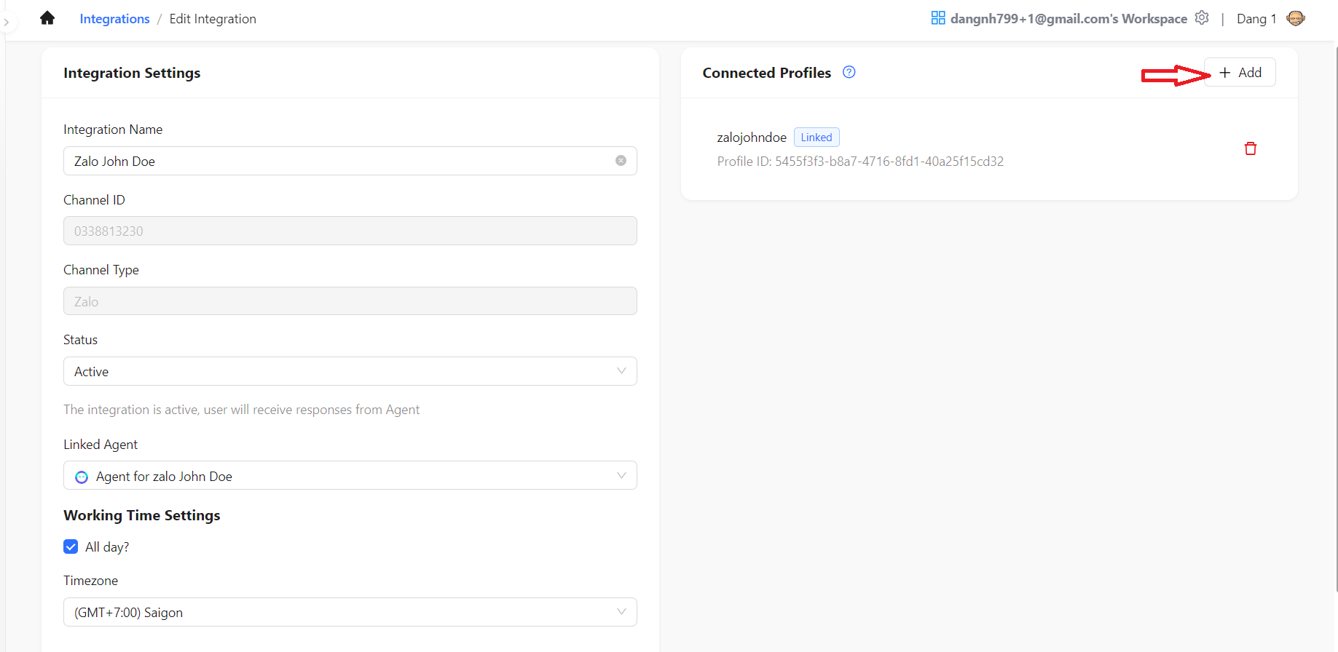Open the user avatar menu
1338x652 pixels.
(1295, 18)
